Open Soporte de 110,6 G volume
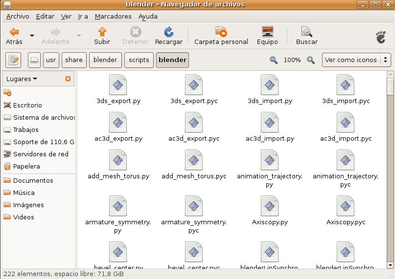 click(x=39, y=142)
